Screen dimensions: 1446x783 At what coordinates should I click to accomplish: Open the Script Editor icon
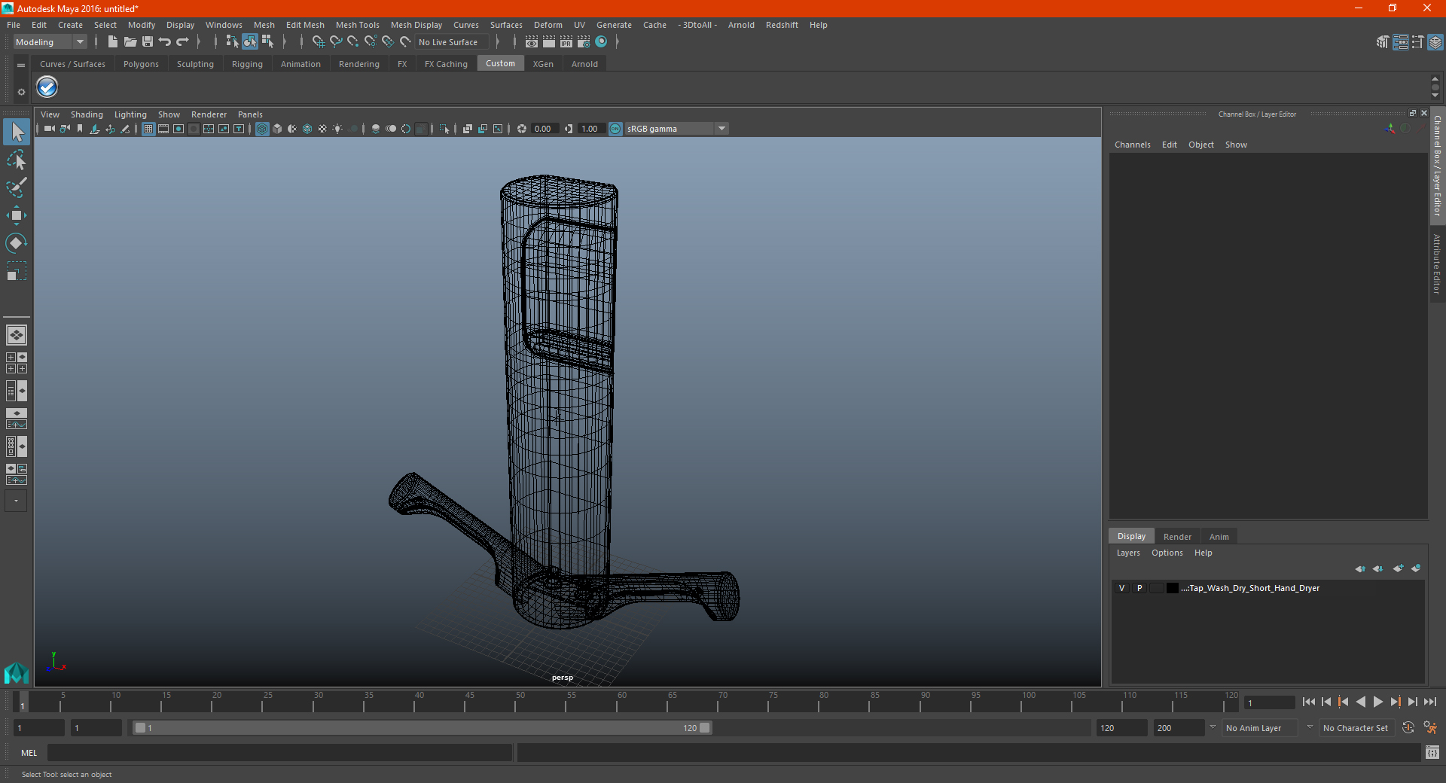coord(1432,752)
